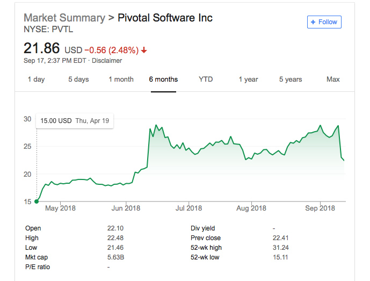Click the Jun 2018 axis label

coord(126,208)
